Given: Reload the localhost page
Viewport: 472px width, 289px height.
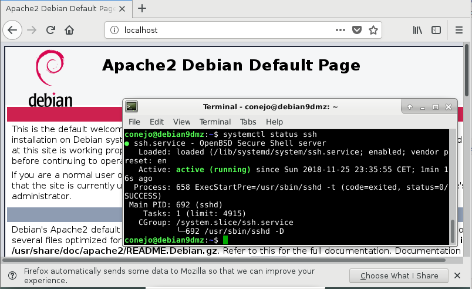Looking at the screenshot, I should (x=50, y=30).
